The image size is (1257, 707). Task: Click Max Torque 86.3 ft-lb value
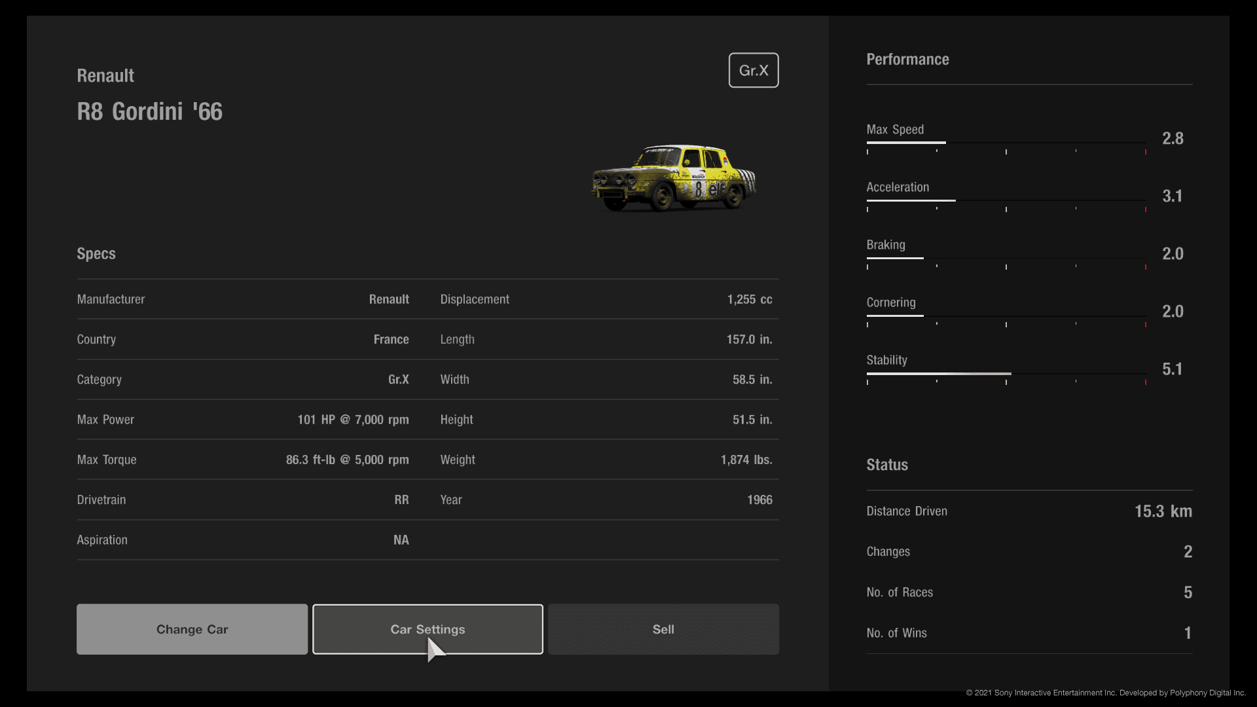(347, 460)
